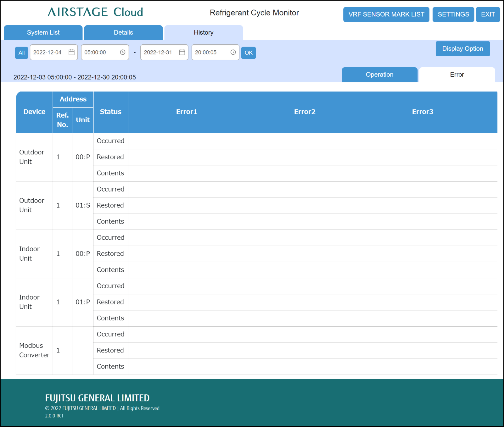Show the Operation history view
The width and height of the screenshot is (504, 427).
379,75
